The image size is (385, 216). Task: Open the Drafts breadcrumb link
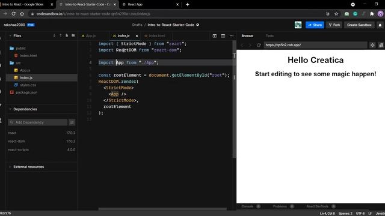137,25
